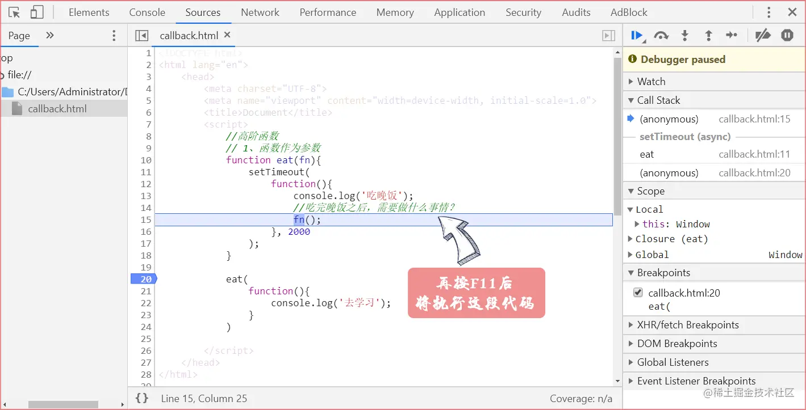Open the AdBlock tab
Viewport: 806px width, 410px height.
629,12
